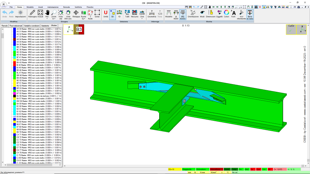Click the Unità red U icon
The image size is (310, 174).
tap(106, 13)
